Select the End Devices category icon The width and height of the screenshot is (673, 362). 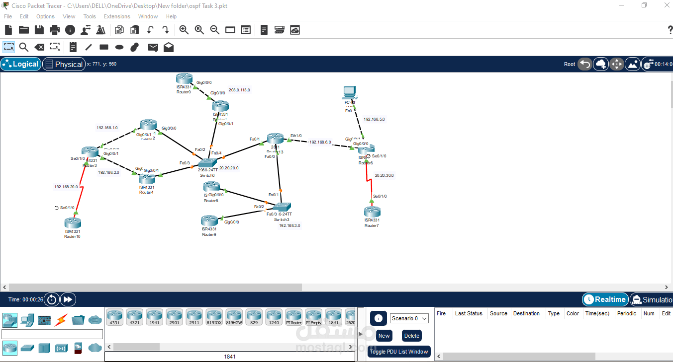click(27, 319)
